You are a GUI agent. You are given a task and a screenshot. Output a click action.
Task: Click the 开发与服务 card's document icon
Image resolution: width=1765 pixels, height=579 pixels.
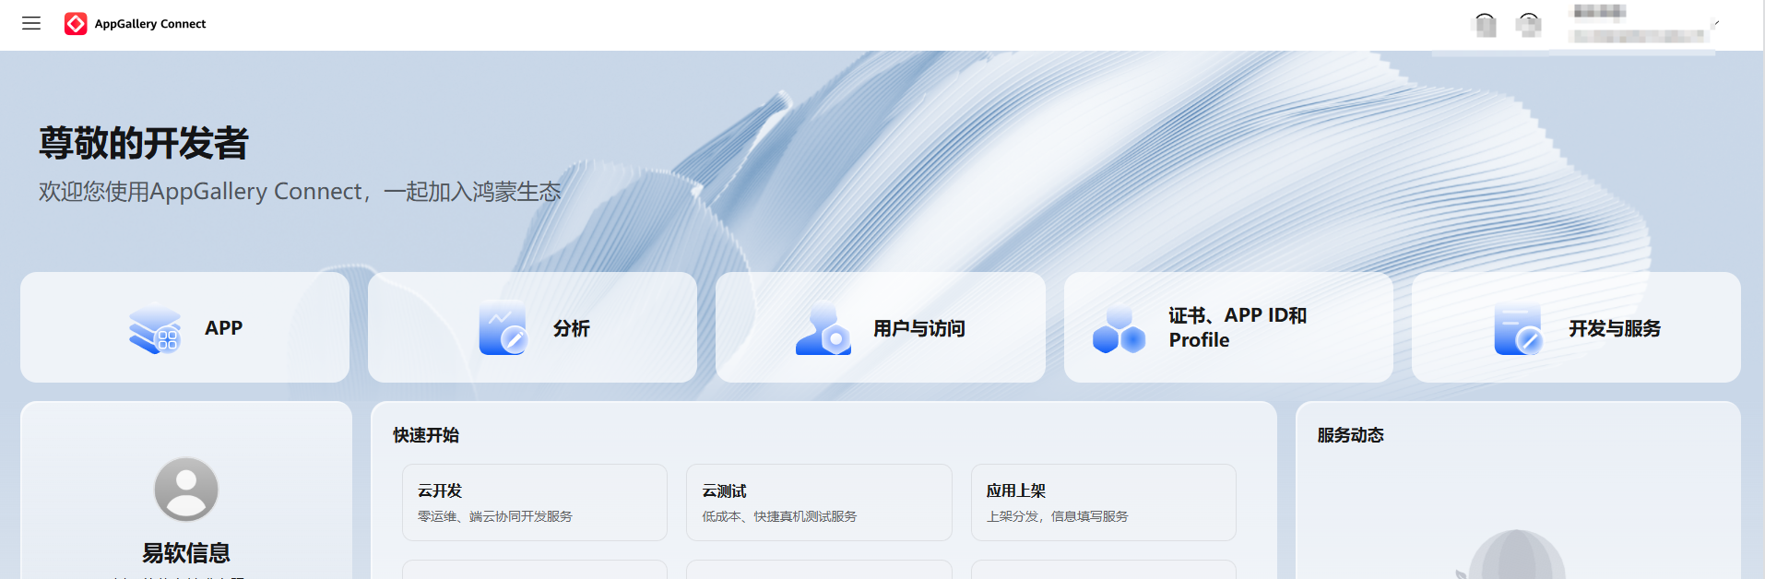coord(1518,328)
